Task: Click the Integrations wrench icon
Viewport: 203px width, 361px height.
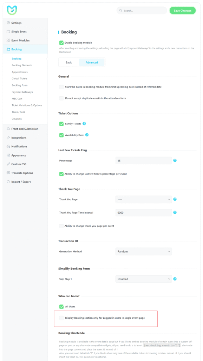Action: pyautogui.click(x=8, y=137)
